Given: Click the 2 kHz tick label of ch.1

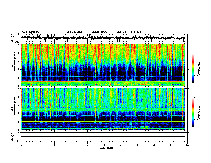Looking at the screenshot, I should (19, 78).
